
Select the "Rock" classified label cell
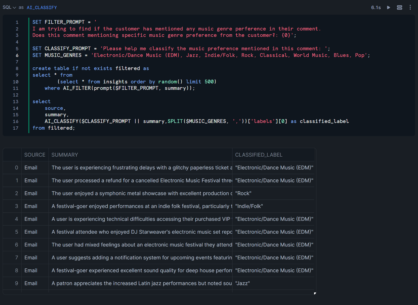pos(274,193)
